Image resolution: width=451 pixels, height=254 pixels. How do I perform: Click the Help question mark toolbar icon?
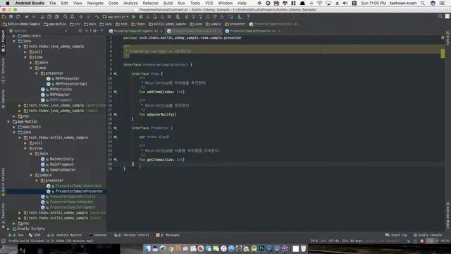(x=248, y=17)
